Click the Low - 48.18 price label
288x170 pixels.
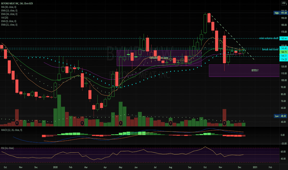(x=280, y=116)
